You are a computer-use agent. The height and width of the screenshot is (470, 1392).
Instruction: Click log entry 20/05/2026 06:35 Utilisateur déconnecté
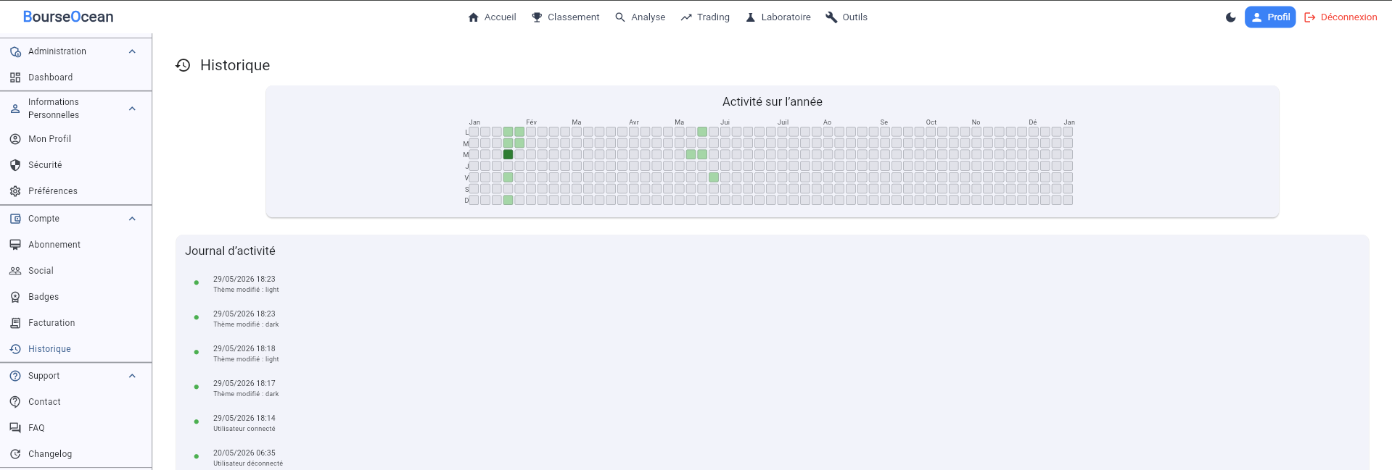pos(248,458)
